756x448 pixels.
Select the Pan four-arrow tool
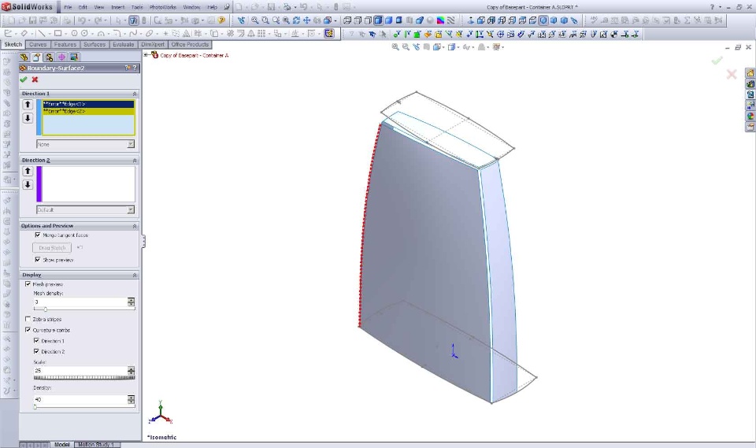coord(306,20)
